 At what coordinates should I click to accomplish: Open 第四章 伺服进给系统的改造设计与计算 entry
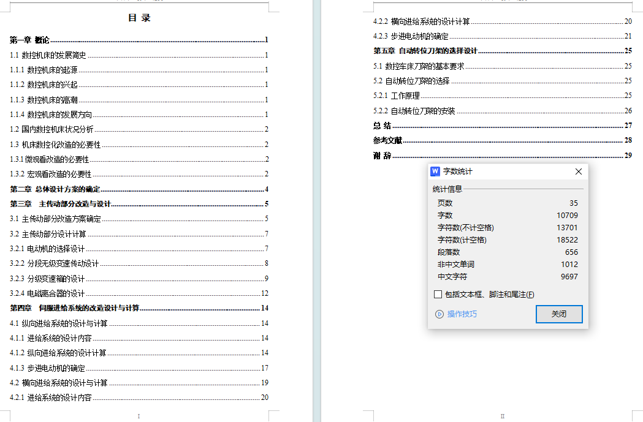tap(74, 308)
